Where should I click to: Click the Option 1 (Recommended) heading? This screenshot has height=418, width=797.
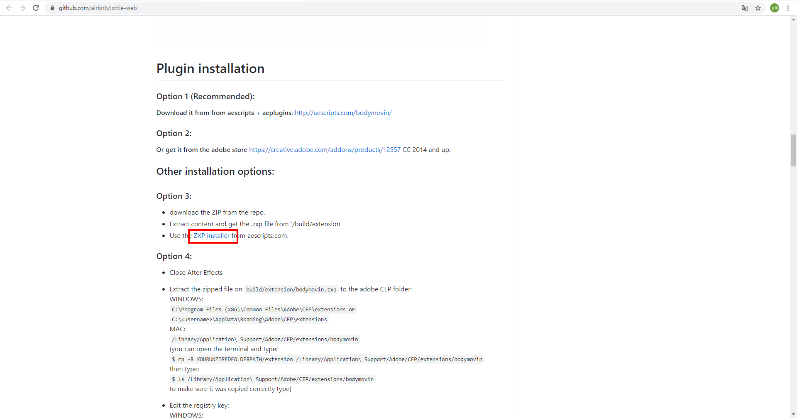205,96
